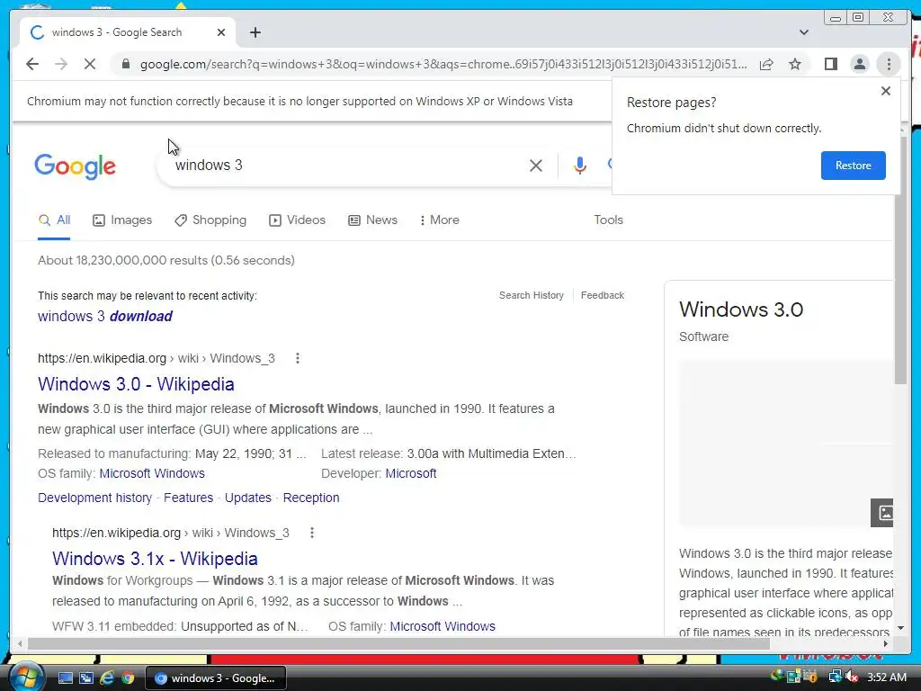Expand the tab search chevron
The height and width of the screenshot is (691, 921).
pyautogui.click(x=804, y=33)
